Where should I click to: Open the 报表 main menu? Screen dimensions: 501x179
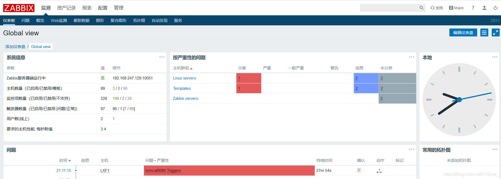tap(87, 8)
